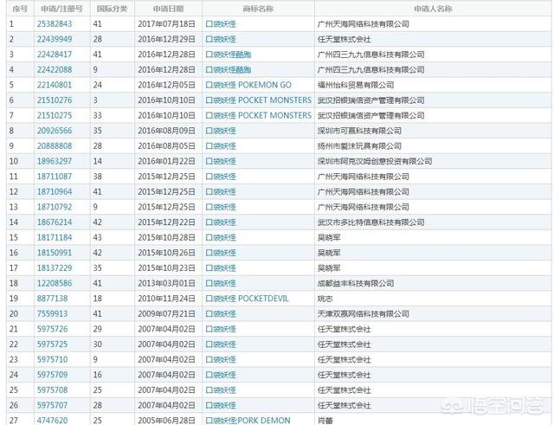Open registration number 8877138
554x425 pixels.
pyautogui.click(x=51, y=298)
